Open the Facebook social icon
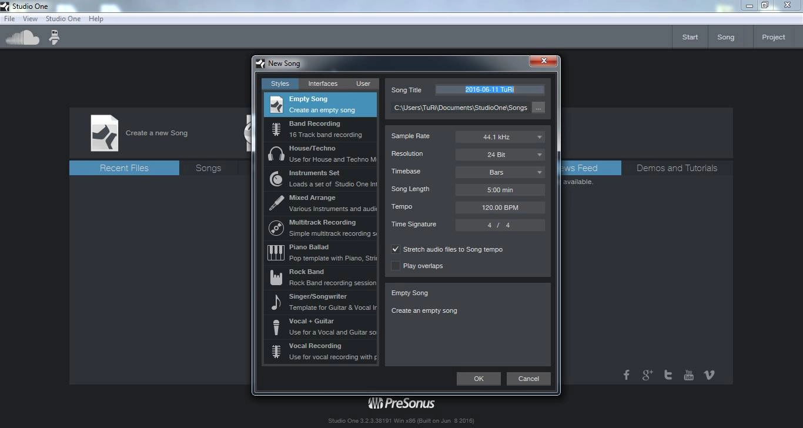803x428 pixels. point(627,375)
